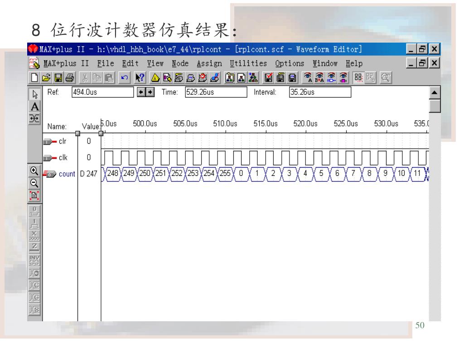Click the Overwrite Group Value XG icon

(x=34, y=297)
